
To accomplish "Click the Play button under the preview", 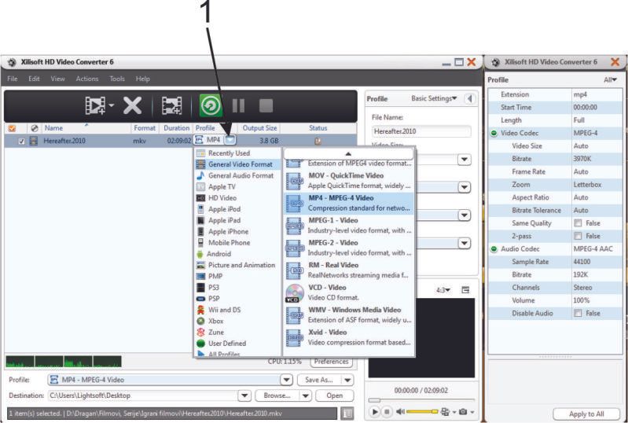I will 375,411.
